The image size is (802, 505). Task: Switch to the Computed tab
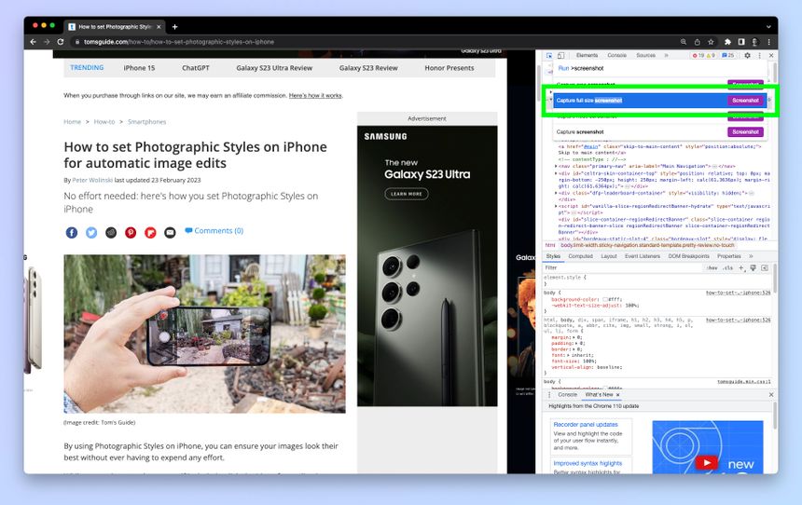(580, 255)
